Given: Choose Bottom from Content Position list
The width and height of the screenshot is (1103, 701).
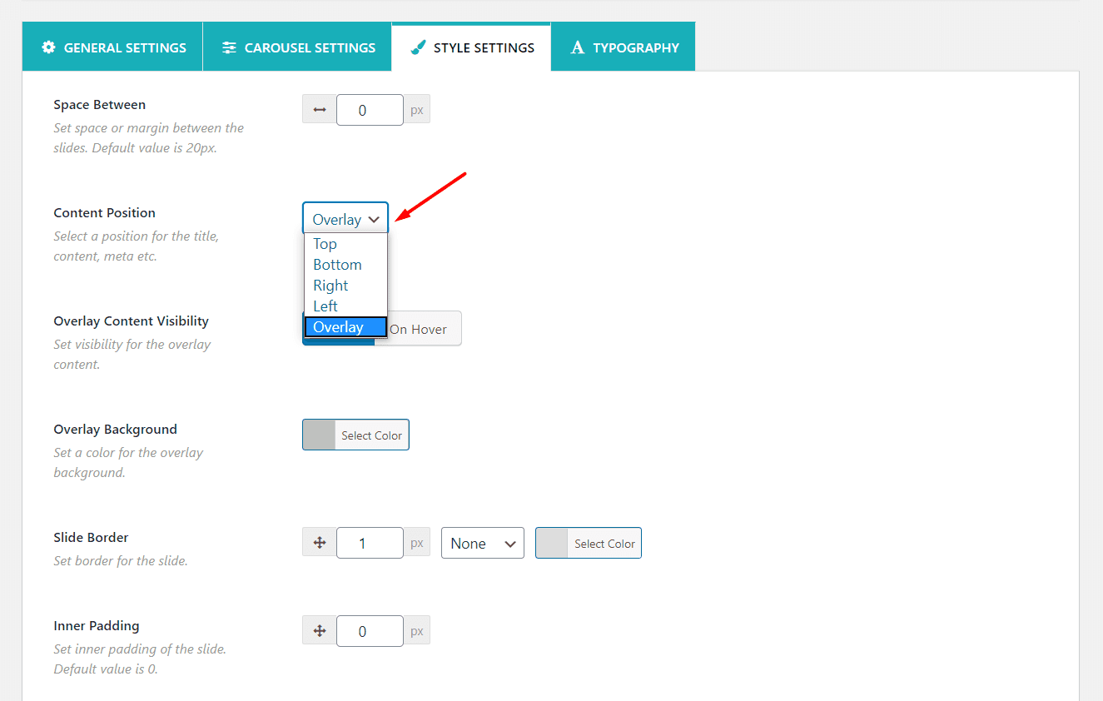Looking at the screenshot, I should (x=337, y=265).
